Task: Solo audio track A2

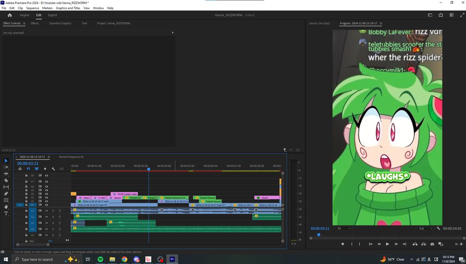Action: pyautogui.click(x=53, y=217)
